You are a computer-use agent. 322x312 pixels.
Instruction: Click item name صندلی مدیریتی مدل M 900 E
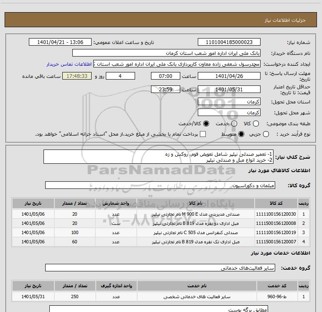pos(196,214)
